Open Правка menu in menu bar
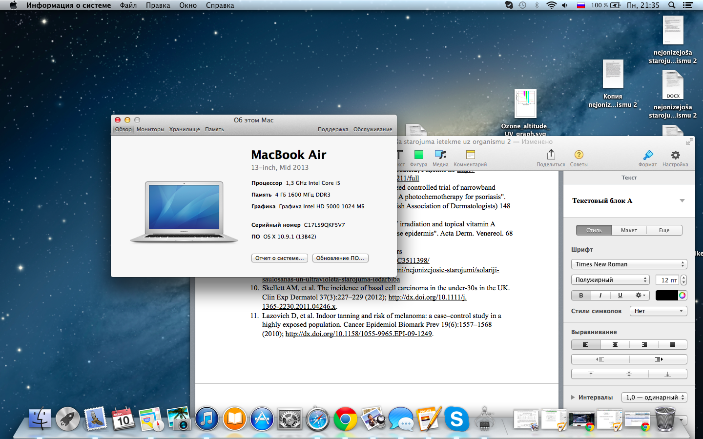Viewport: 703px width, 439px height. click(x=158, y=5)
